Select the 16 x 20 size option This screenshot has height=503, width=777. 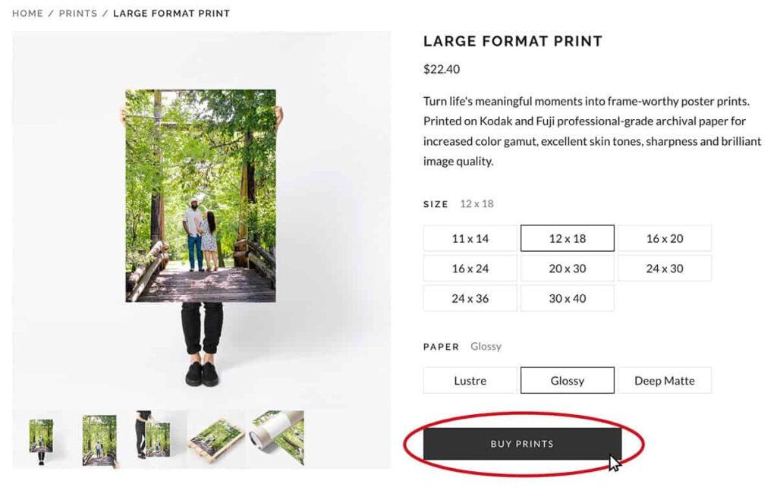tap(665, 238)
